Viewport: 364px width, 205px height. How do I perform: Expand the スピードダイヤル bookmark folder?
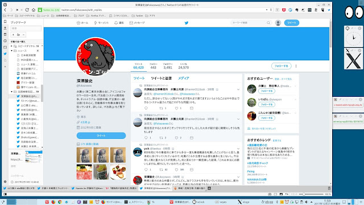pyautogui.click(x=11, y=46)
